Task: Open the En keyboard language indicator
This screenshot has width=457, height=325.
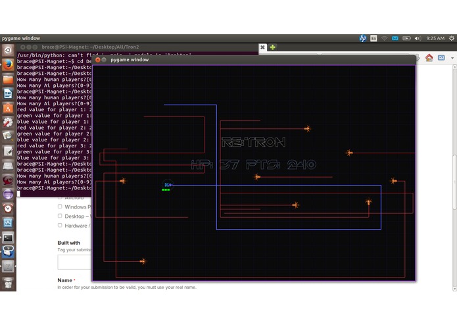Action: coord(373,38)
